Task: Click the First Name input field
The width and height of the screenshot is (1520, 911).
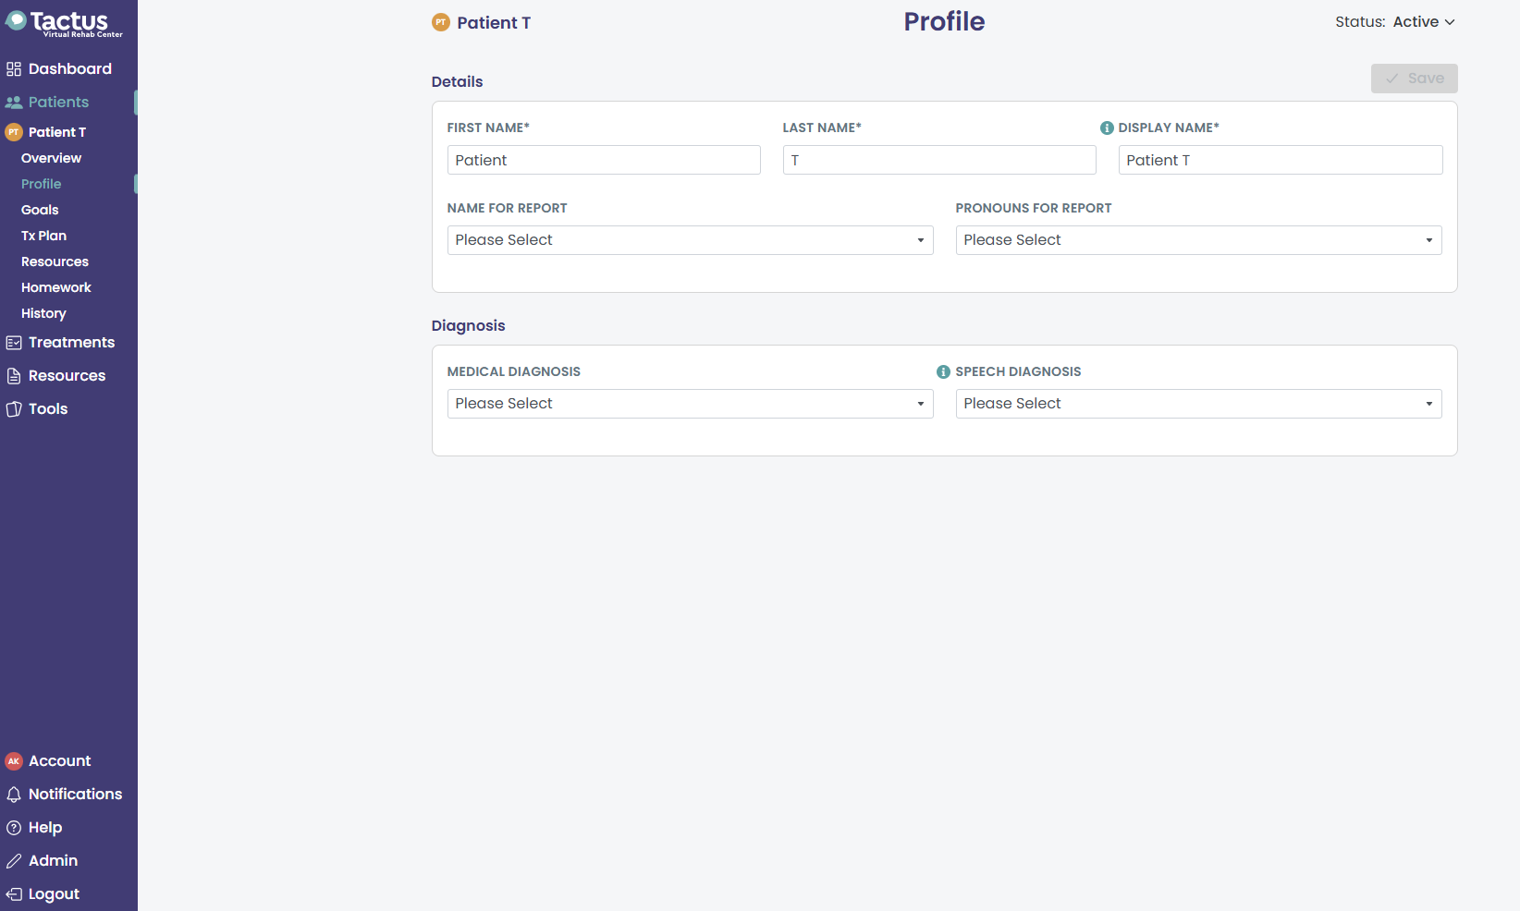Action: click(604, 160)
